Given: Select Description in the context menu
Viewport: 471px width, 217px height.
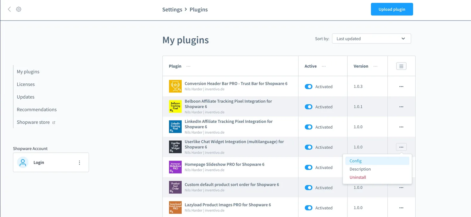Looking at the screenshot, I should (x=377, y=169).
